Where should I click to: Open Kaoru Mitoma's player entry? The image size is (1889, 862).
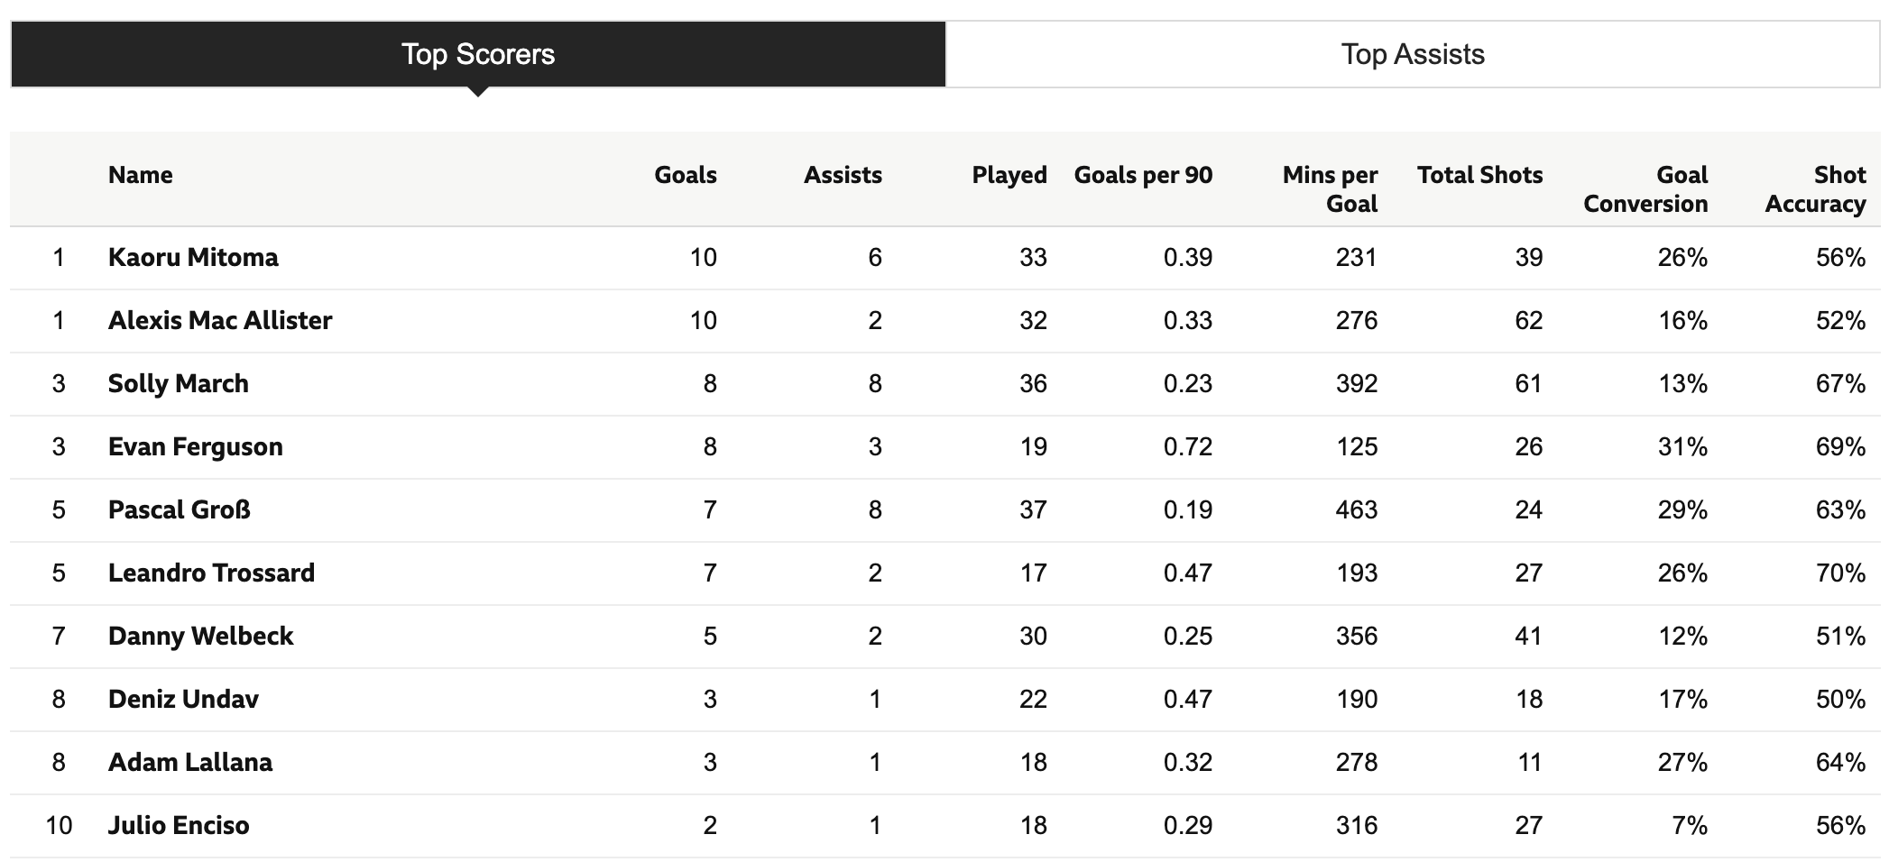pyautogui.click(x=193, y=258)
